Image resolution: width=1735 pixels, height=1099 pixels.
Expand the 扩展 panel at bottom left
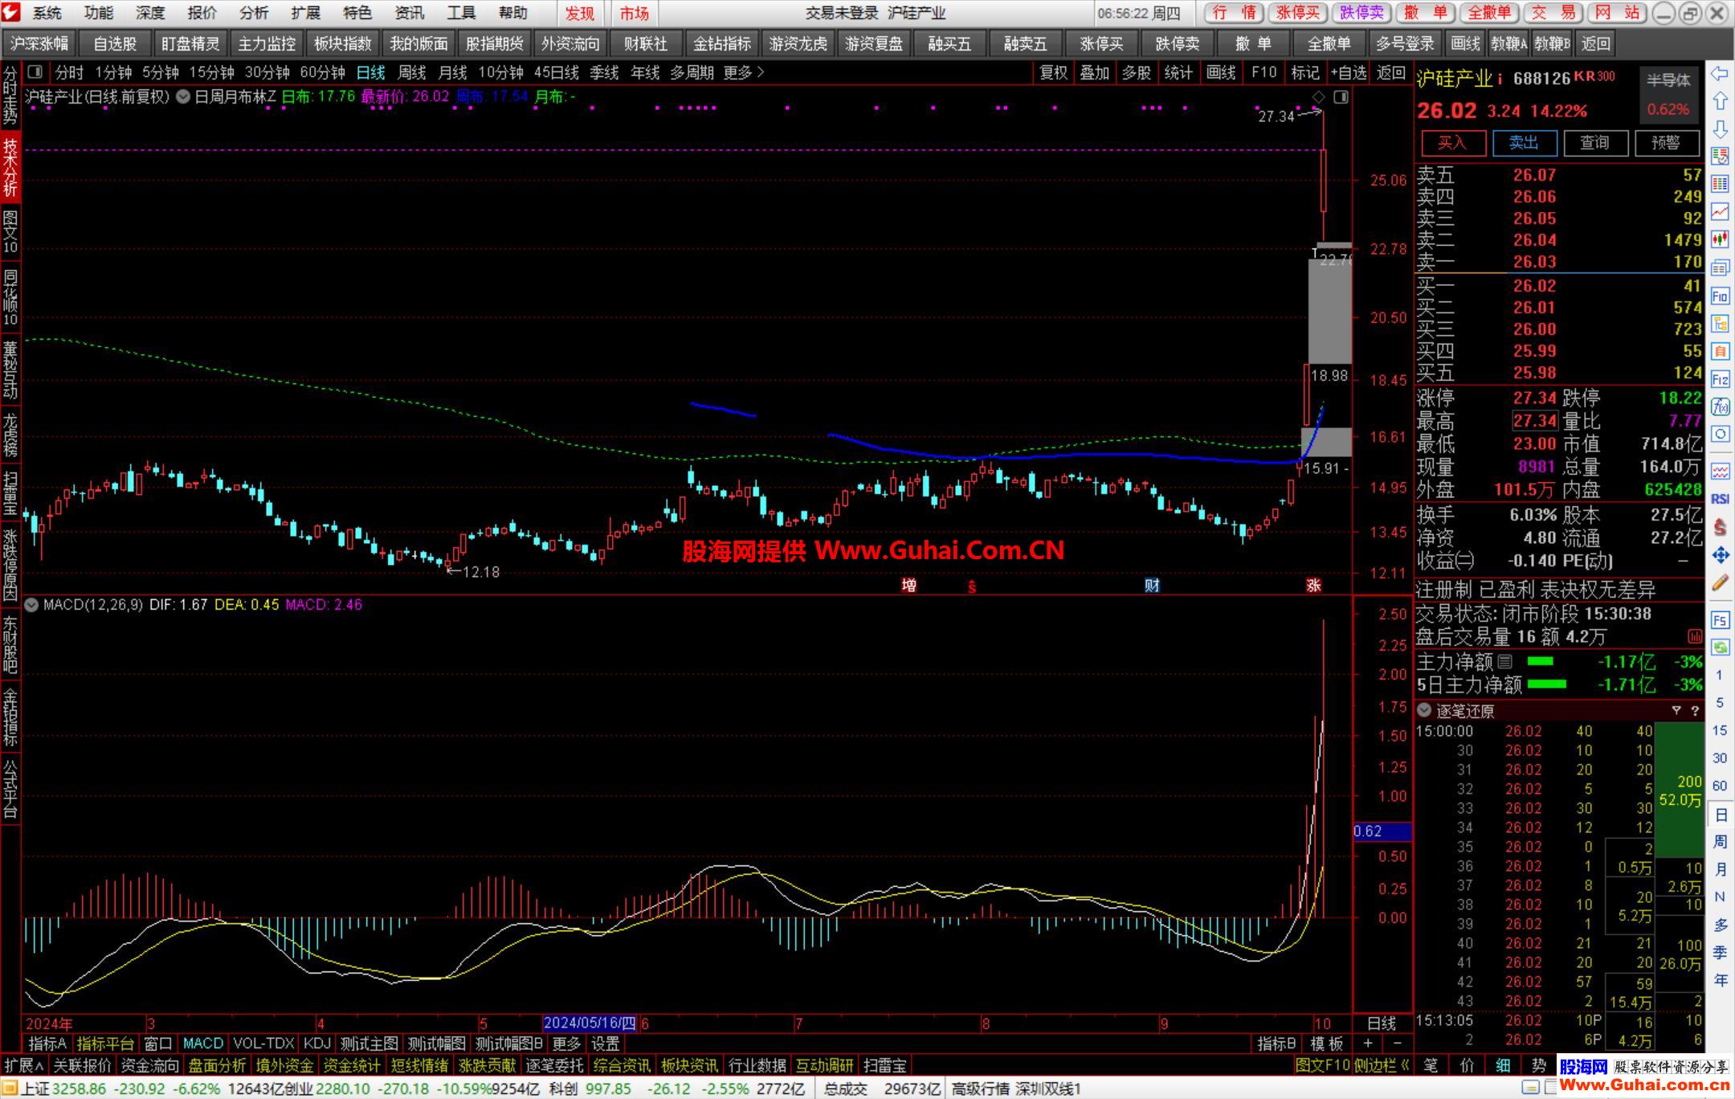24,1065
